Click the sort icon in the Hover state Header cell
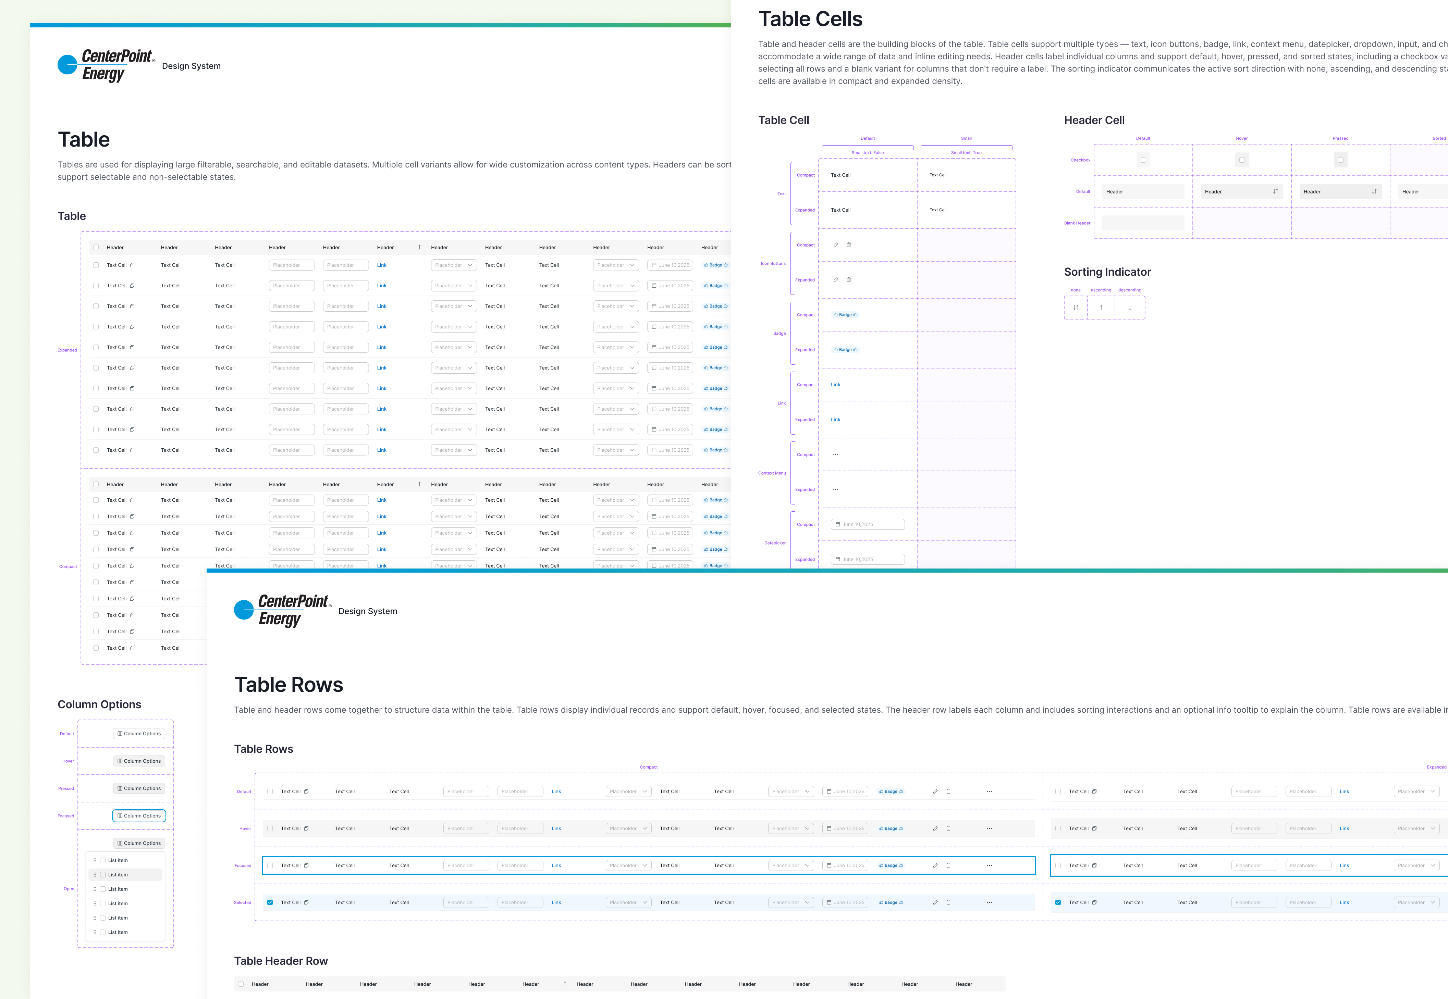Viewport: 1448px width, 999px height. click(x=1275, y=191)
